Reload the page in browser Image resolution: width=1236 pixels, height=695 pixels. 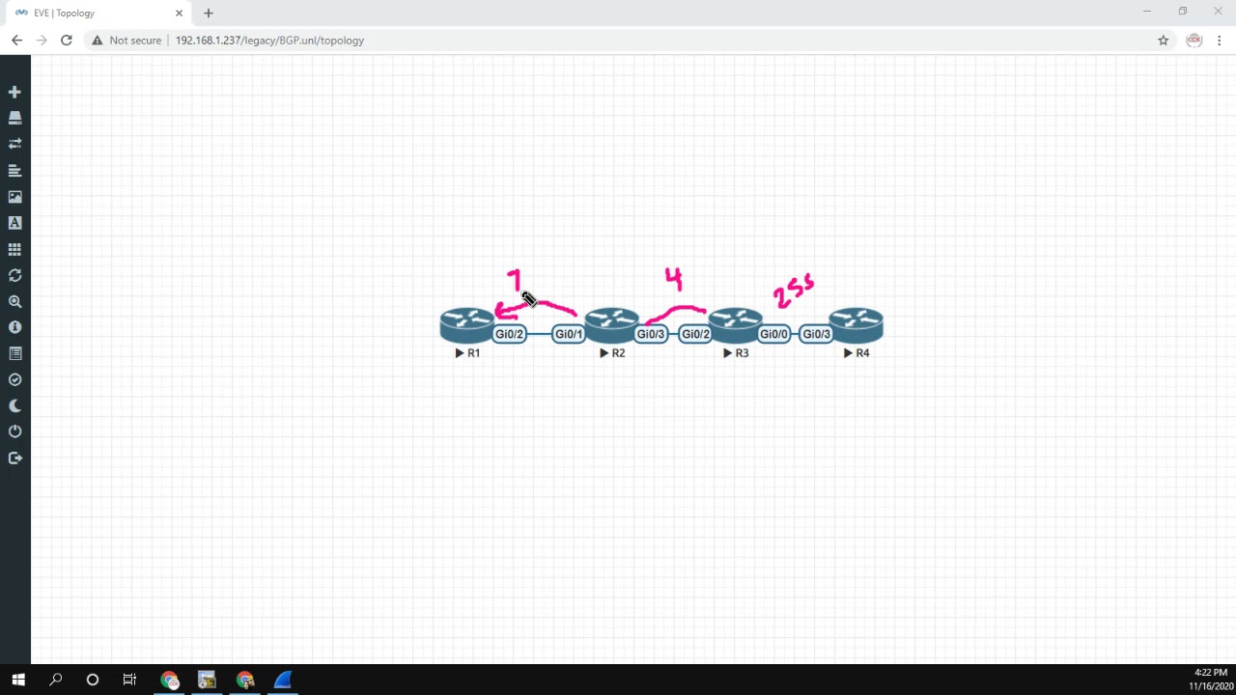66,41
